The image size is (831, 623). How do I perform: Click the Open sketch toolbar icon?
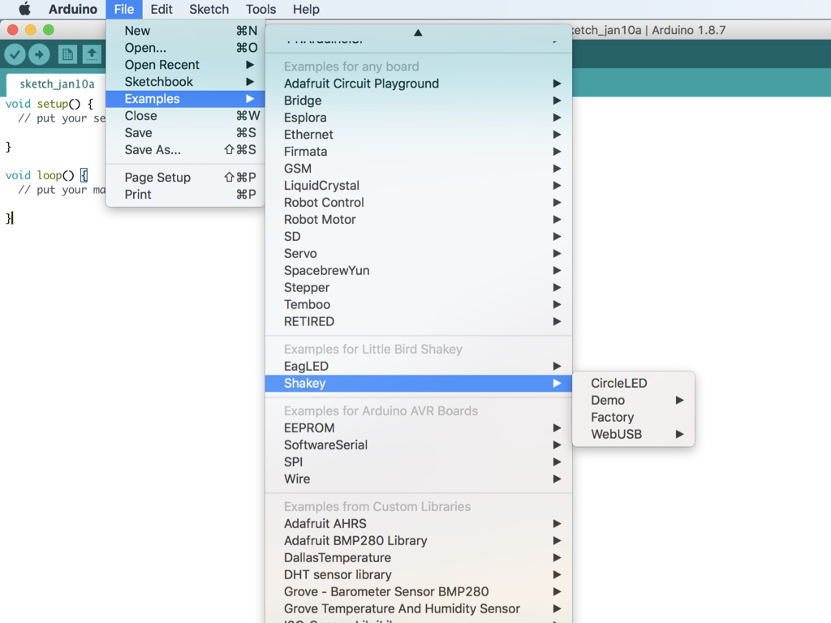pyautogui.click(x=92, y=54)
